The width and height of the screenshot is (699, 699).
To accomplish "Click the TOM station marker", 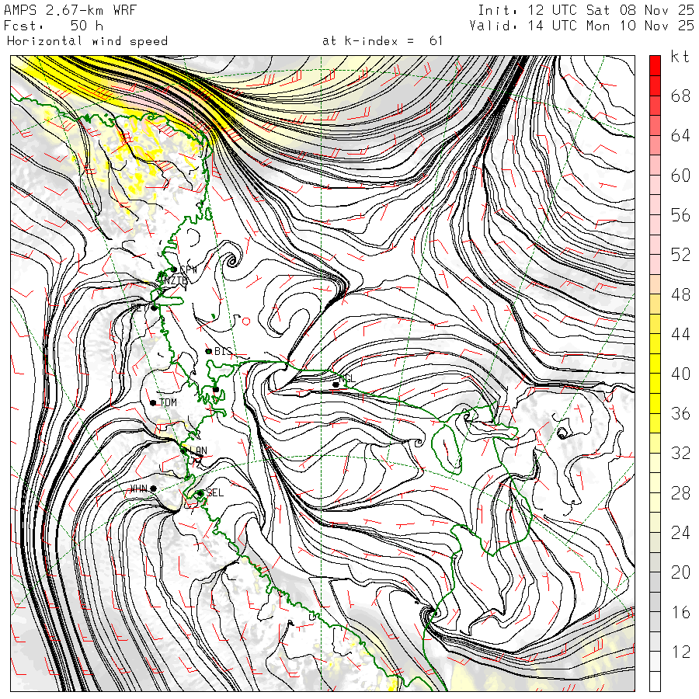I will [x=153, y=402].
